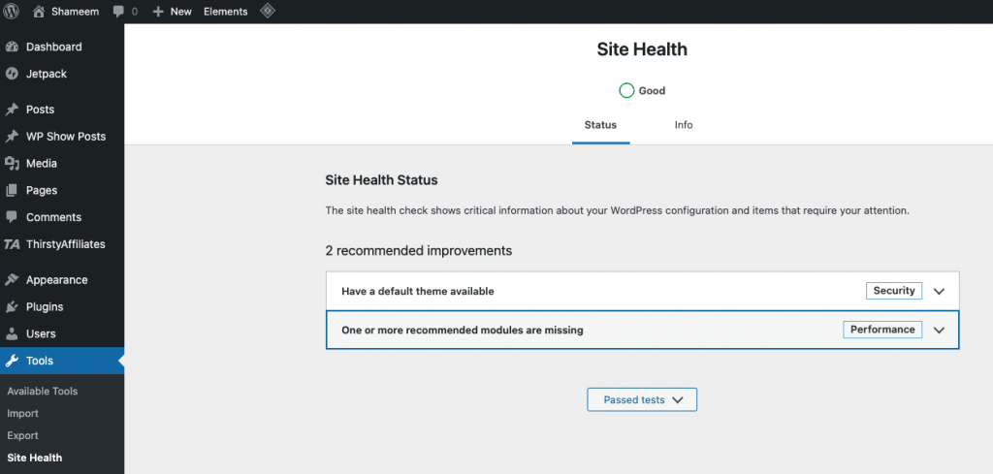Viewport: 993px width, 474px height.
Task: Expand the recommended modules missing chevron
Action: tap(938, 330)
